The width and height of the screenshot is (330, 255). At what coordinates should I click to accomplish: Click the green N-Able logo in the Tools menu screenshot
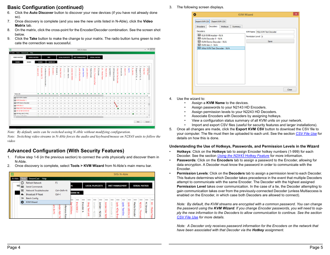tap(12, 174)
